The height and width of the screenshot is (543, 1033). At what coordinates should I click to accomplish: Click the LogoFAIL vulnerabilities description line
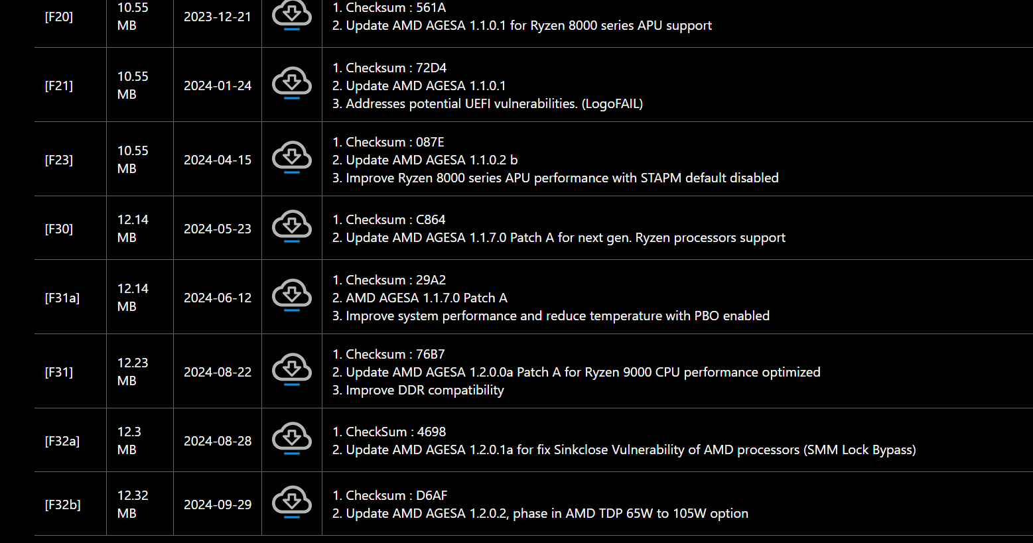tap(488, 103)
